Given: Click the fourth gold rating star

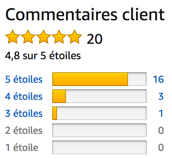Looking at the screenshot, I should tap(59, 37).
